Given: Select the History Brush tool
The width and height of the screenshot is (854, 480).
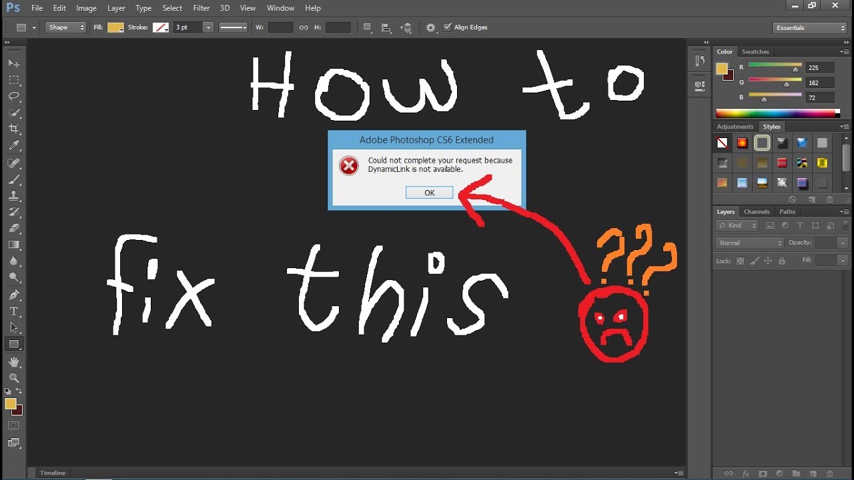Looking at the screenshot, I should tap(13, 212).
